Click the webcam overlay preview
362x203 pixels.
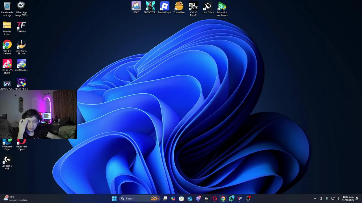[38, 114]
